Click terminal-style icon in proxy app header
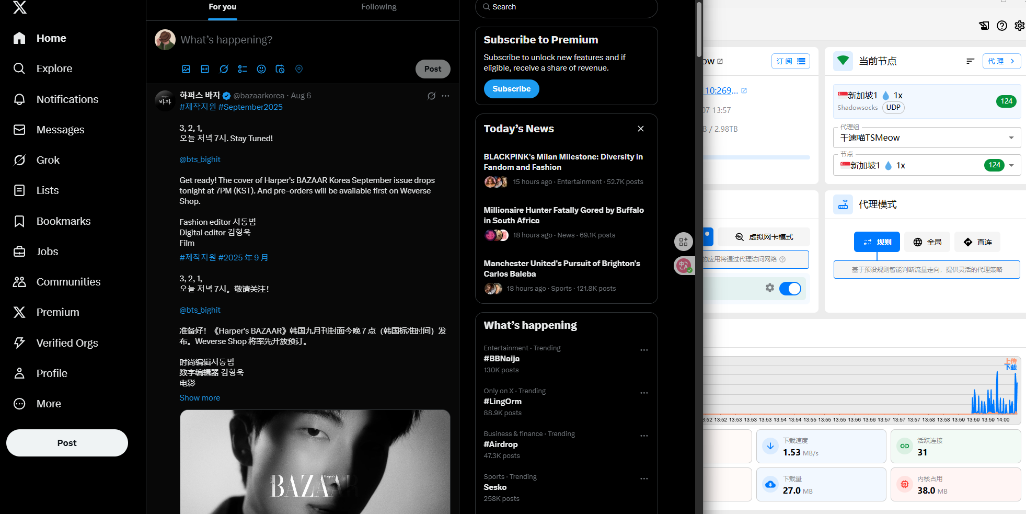This screenshot has height=514, width=1026. (x=984, y=26)
